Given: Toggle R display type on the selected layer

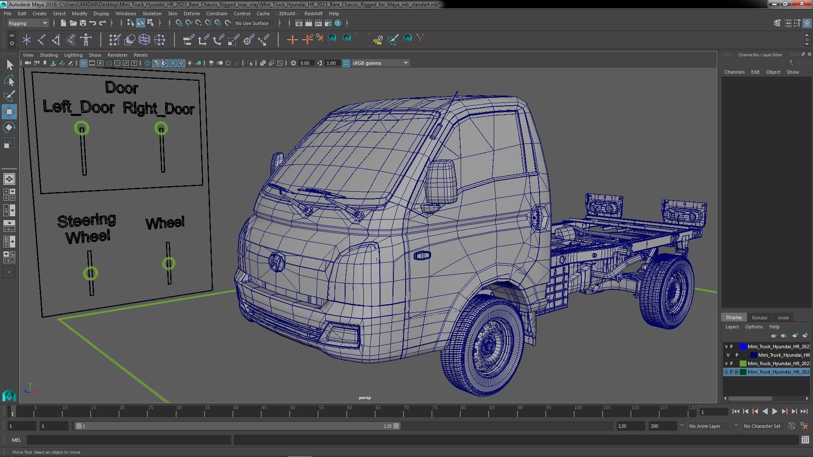Looking at the screenshot, I should [x=736, y=372].
